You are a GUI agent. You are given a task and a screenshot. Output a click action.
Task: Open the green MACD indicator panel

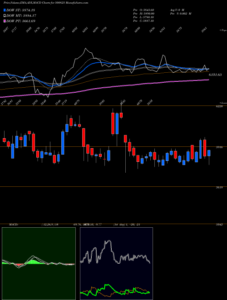click(39, 264)
